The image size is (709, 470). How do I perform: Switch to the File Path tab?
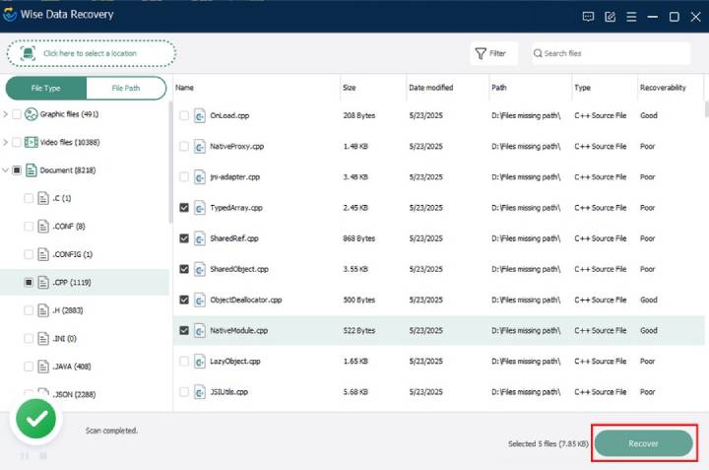tap(126, 88)
